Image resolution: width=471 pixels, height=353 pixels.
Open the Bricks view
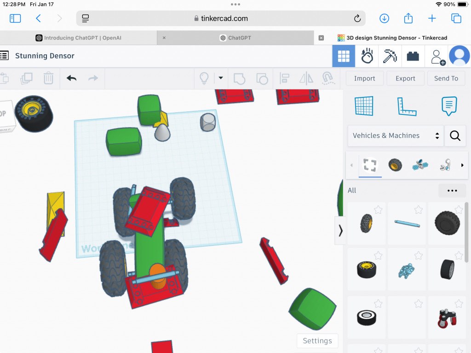pyautogui.click(x=413, y=56)
